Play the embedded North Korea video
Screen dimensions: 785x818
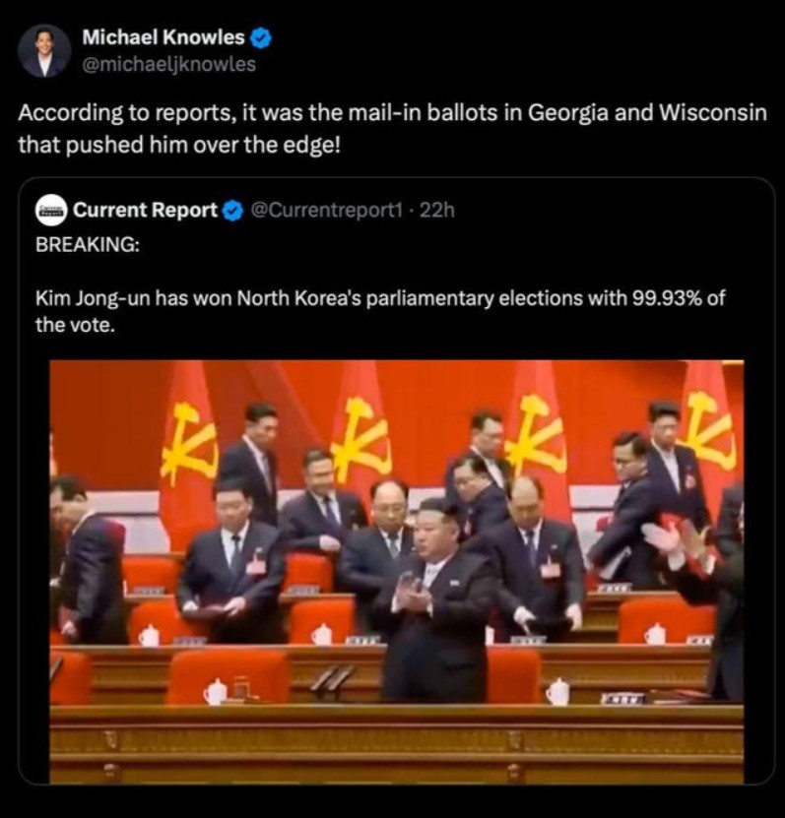click(x=397, y=571)
